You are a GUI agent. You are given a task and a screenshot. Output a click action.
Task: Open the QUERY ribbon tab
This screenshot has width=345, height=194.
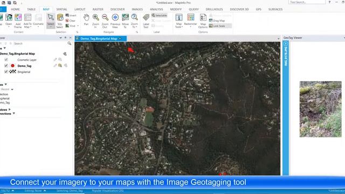pyautogui.click(x=194, y=9)
